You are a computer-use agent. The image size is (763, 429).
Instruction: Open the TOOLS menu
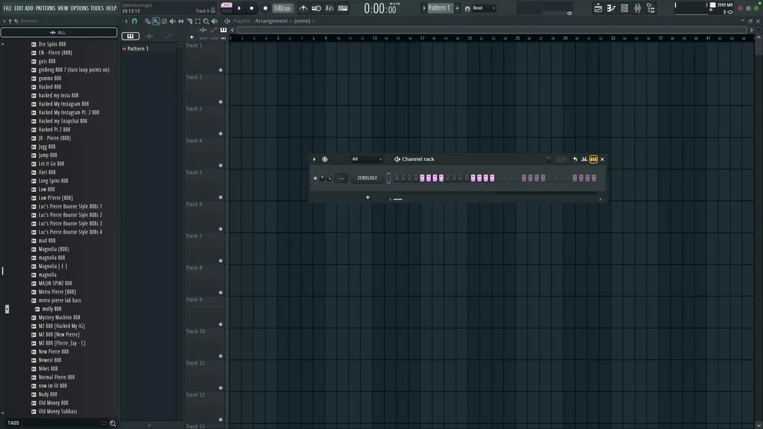pos(97,8)
